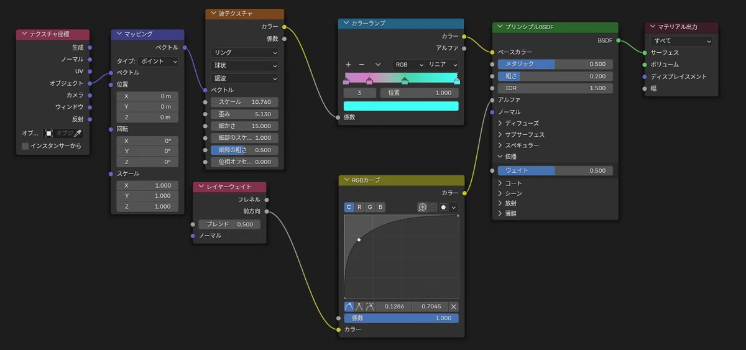This screenshot has width=746, height=350.
Task: Open the RGB color mode dropdown
Action: (x=408, y=65)
